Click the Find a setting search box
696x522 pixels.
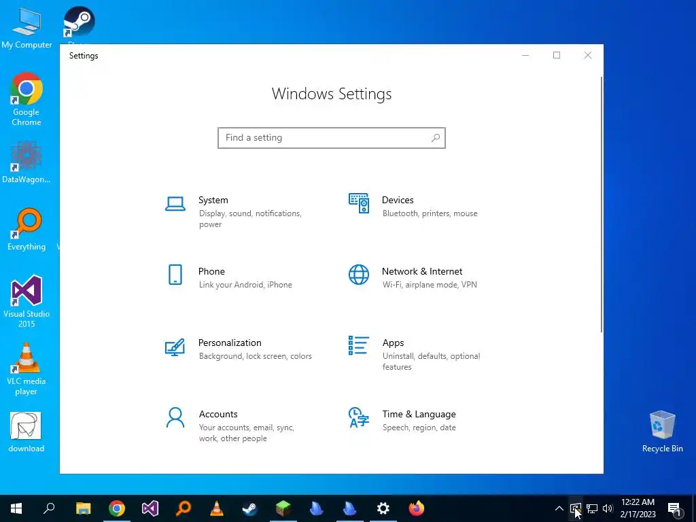click(x=332, y=138)
